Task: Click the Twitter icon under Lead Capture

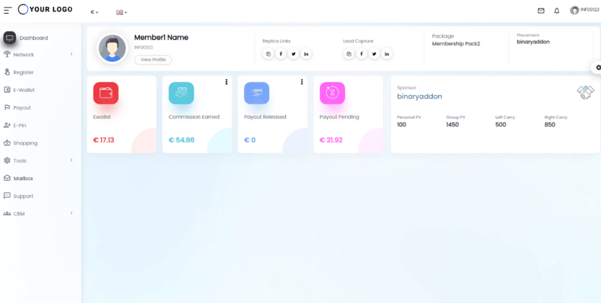Action: tap(374, 54)
